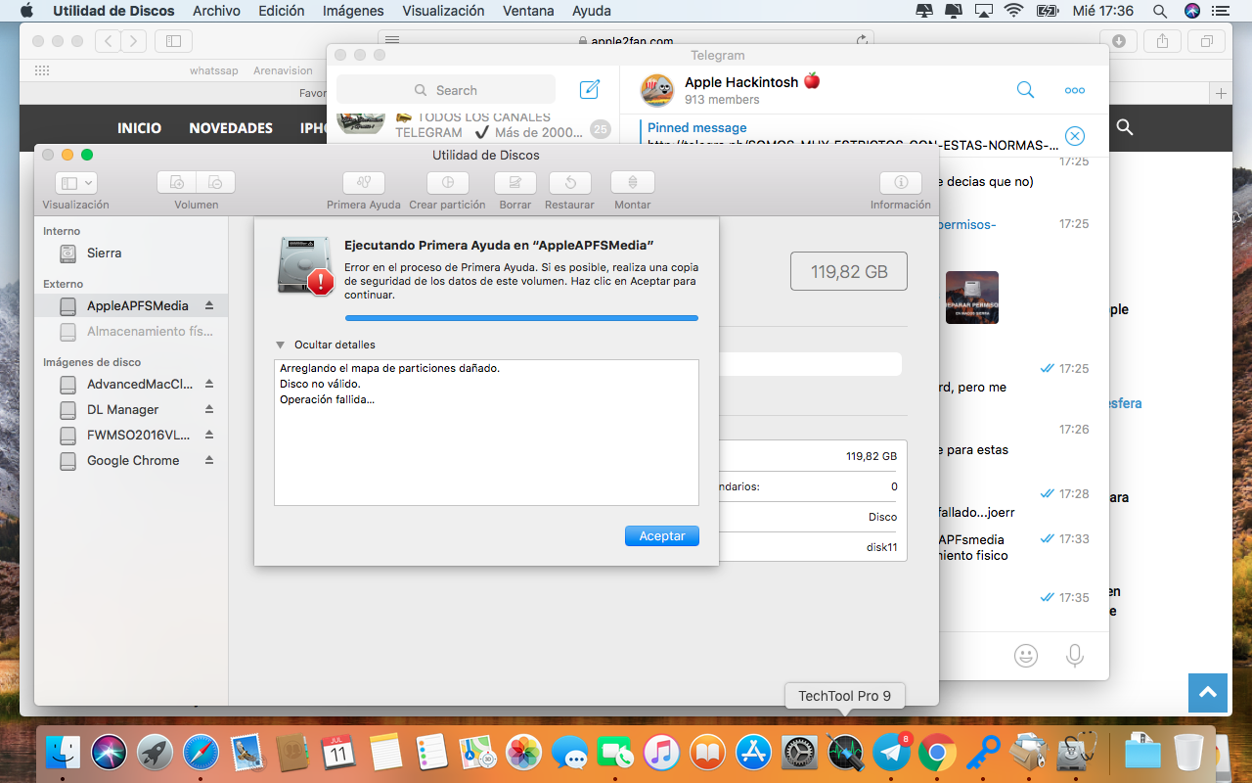Image resolution: width=1252 pixels, height=783 pixels.
Task: Click the Pinned message link in Telegram
Action: 696,127
